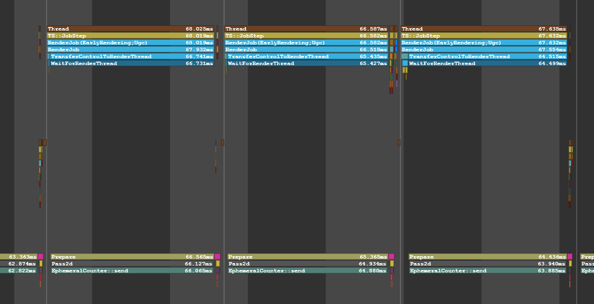594x304 pixels.
Task: Click magenta block after Prepare 66.565ms zone
Action: click(x=217, y=257)
